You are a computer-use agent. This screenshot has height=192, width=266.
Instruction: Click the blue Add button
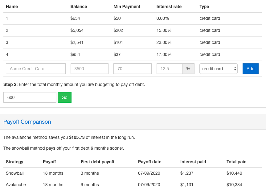tap(250, 69)
